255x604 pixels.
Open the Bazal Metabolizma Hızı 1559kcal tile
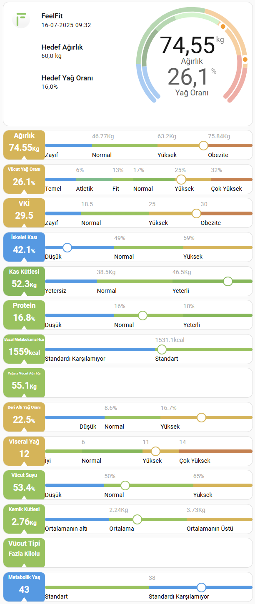tap(24, 348)
